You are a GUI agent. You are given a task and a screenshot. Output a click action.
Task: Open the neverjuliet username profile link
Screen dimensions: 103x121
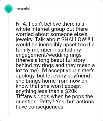click(x=23, y=9)
